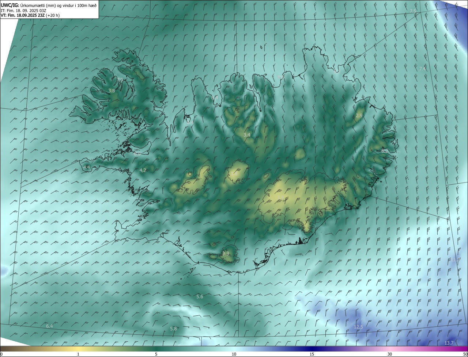
Task: Click the 15 tick on the color scale
Action: click(312, 354)
